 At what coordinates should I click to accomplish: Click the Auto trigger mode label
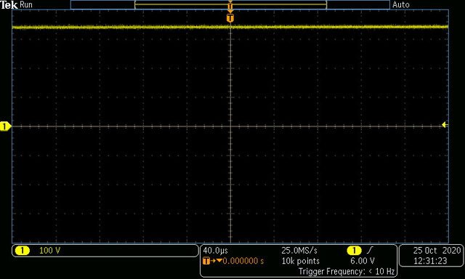click(400, 4)
